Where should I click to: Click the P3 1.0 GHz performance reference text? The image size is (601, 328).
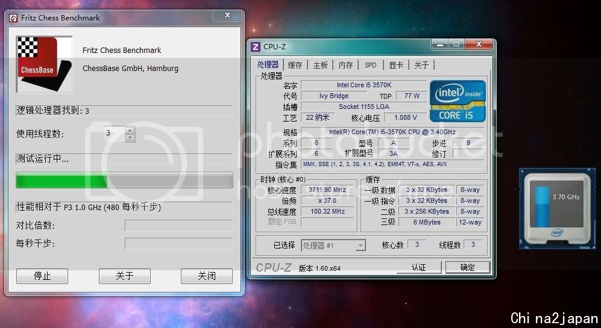pos(89,207)
